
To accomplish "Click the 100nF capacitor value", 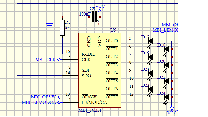I will 85,14.
